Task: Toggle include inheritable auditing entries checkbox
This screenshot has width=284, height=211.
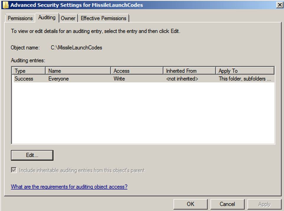Action: point(14,170)
